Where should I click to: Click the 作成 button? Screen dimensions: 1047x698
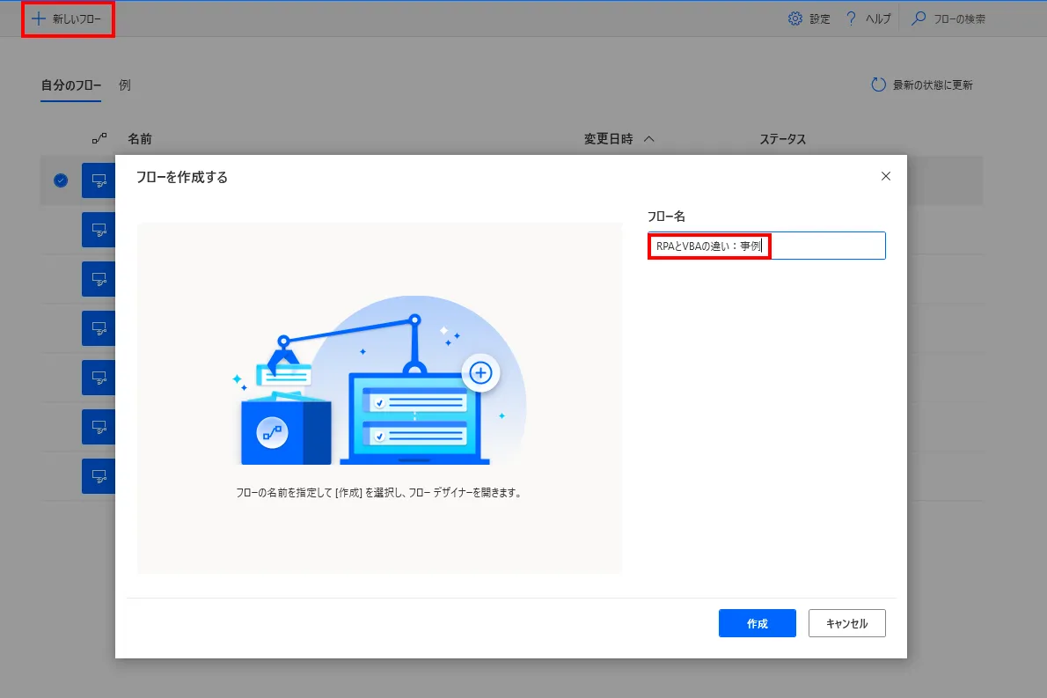(x=757, y=623)
